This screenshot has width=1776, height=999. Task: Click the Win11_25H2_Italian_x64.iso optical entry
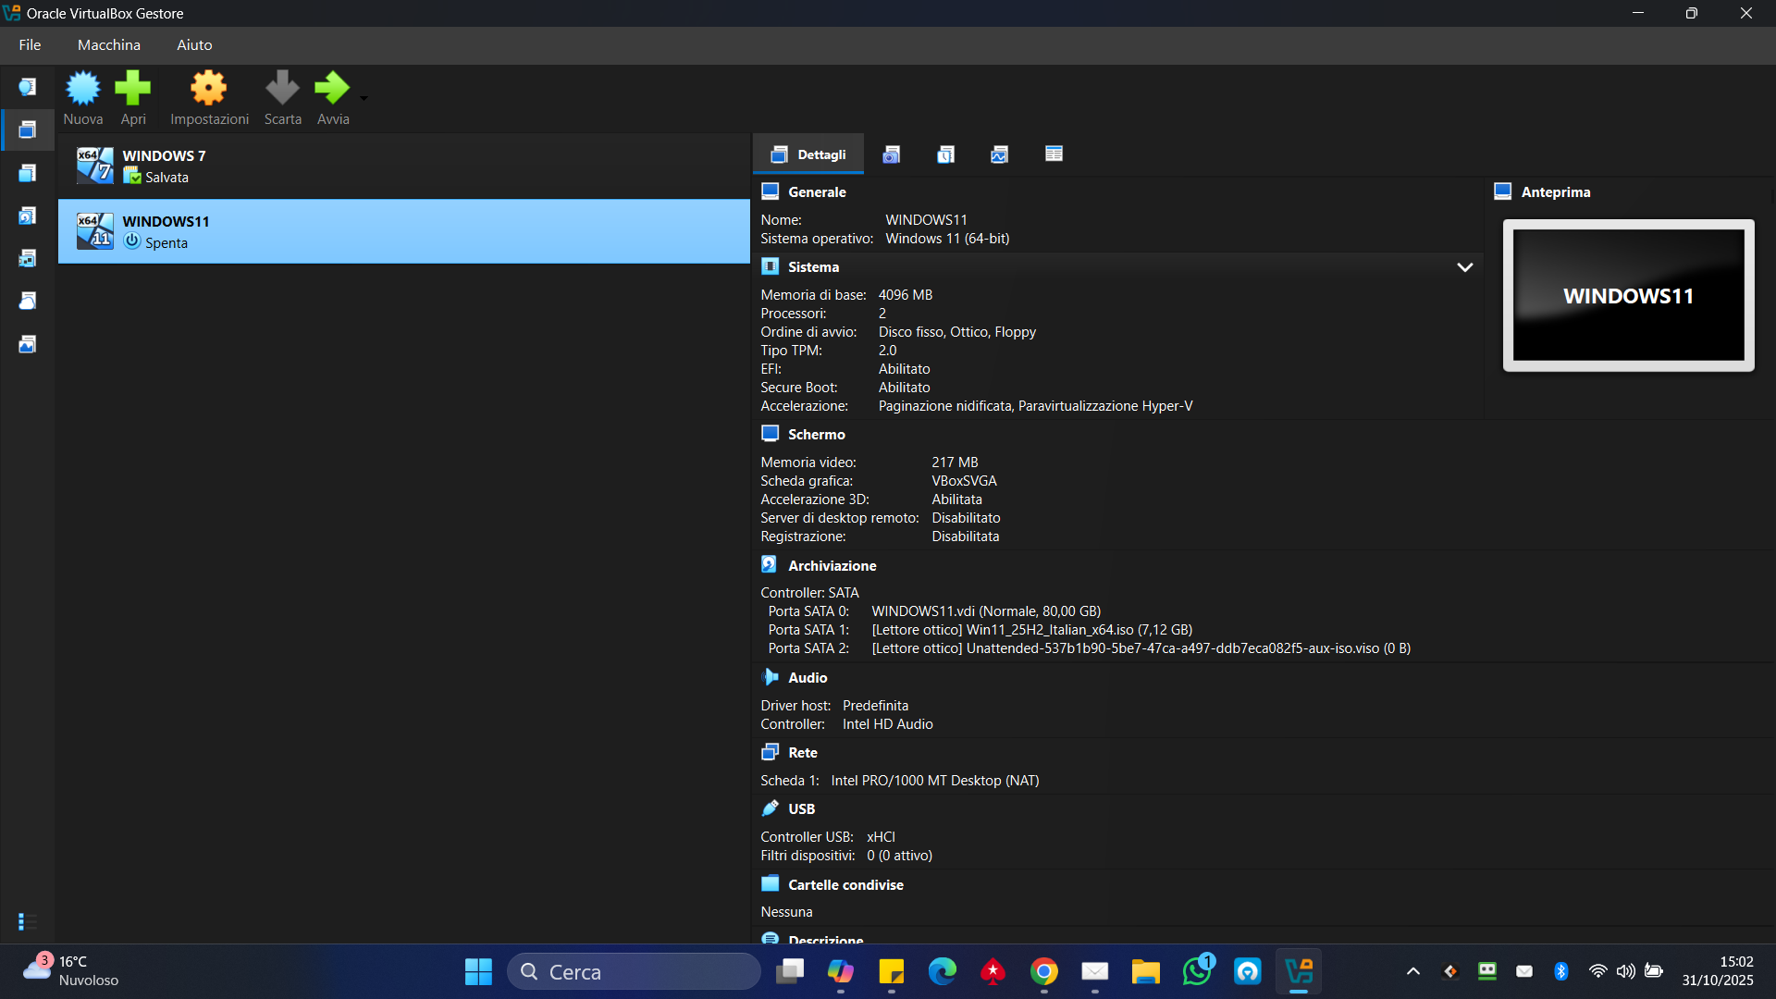pyautogui.click(x=1032, y=630)
